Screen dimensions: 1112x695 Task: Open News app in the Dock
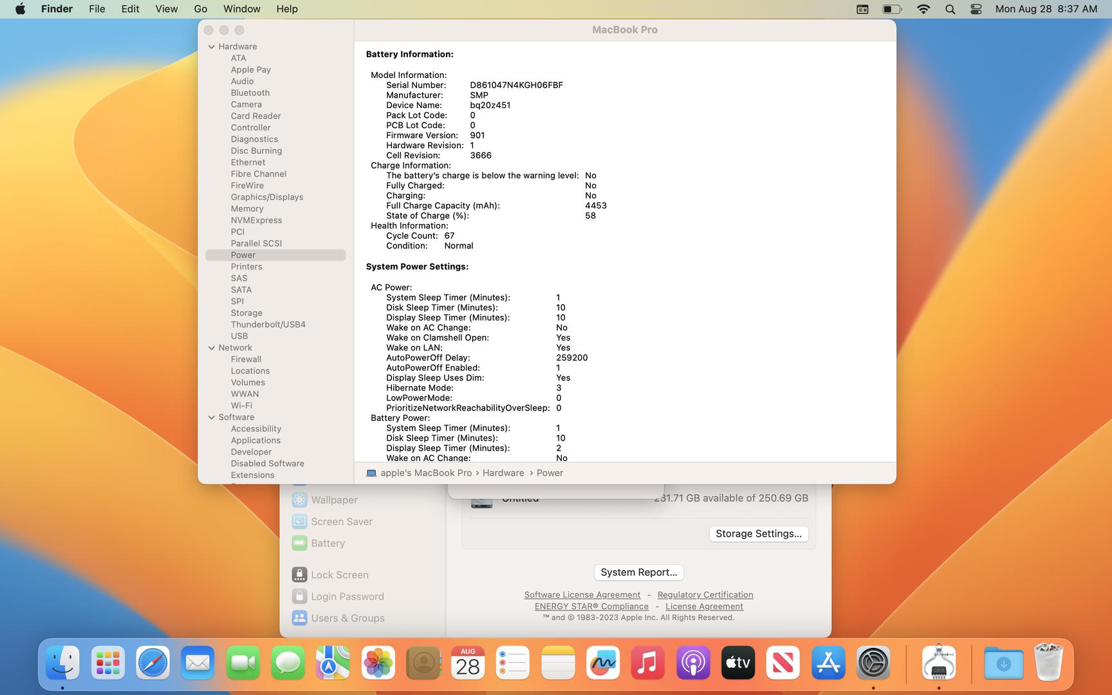point(783,663)
